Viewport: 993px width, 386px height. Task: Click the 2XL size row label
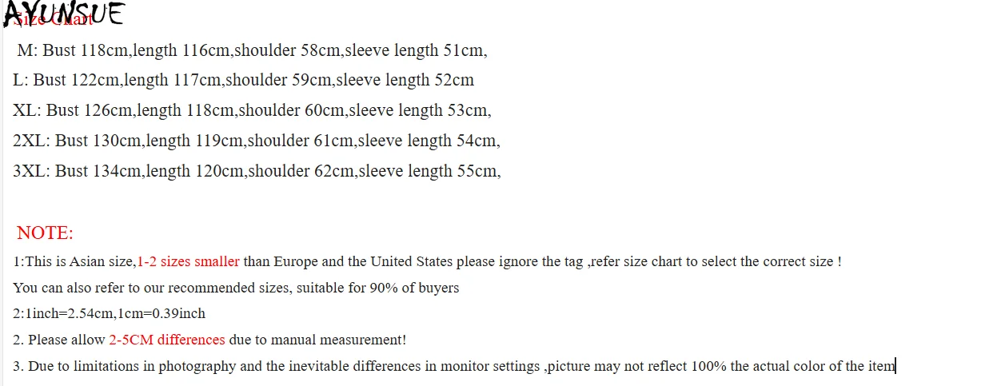31,141
